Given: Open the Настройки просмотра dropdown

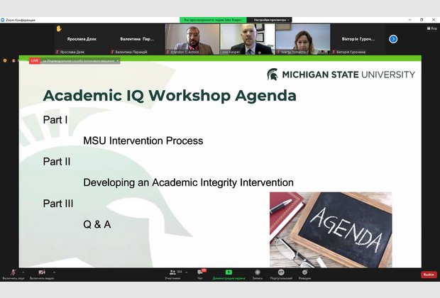Looking at the screenshot, I should coord(269,20).
